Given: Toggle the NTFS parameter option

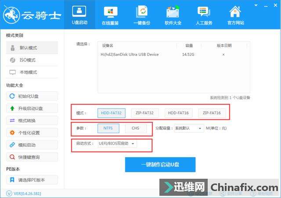Looking at the screenshot, I should click(108, 128).
